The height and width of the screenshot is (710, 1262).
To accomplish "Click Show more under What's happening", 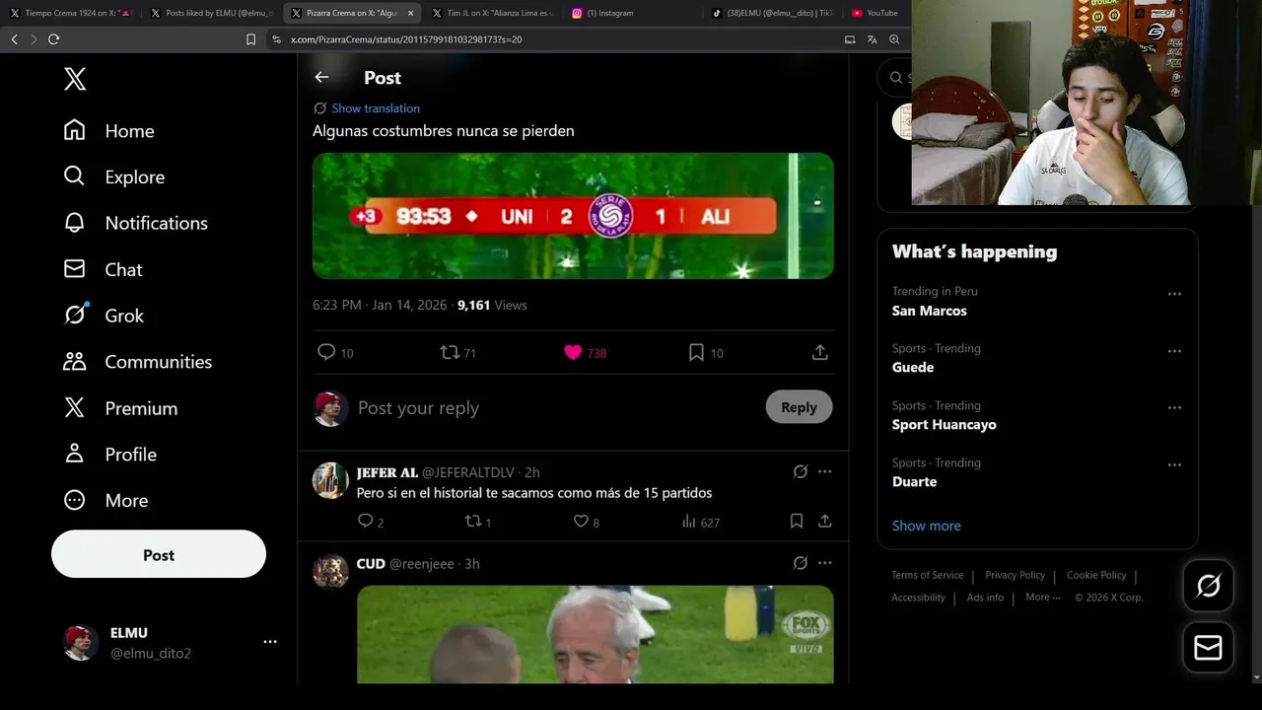I will coord(926,526).
